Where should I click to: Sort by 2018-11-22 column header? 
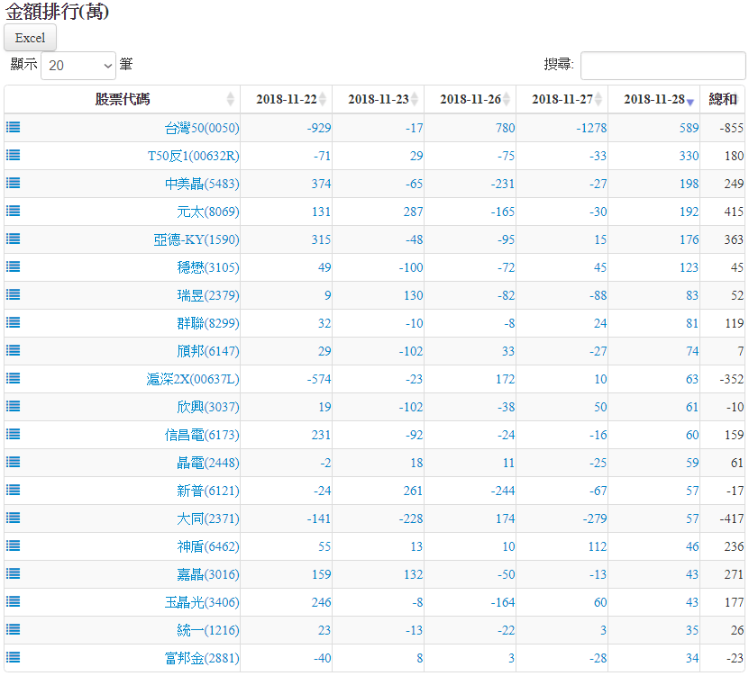pyautogui.click(x=286, y=99)
